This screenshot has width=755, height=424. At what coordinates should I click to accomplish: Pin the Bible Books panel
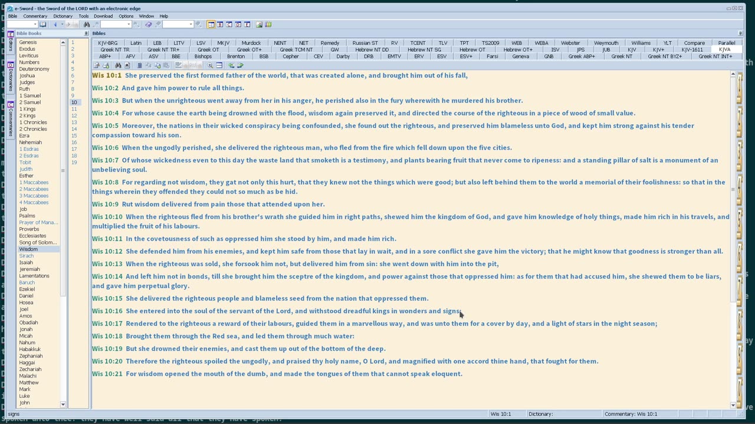coord(86,34)
